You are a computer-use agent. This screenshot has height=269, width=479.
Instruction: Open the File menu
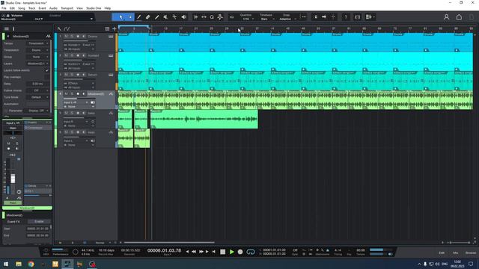tap(4, 8)
